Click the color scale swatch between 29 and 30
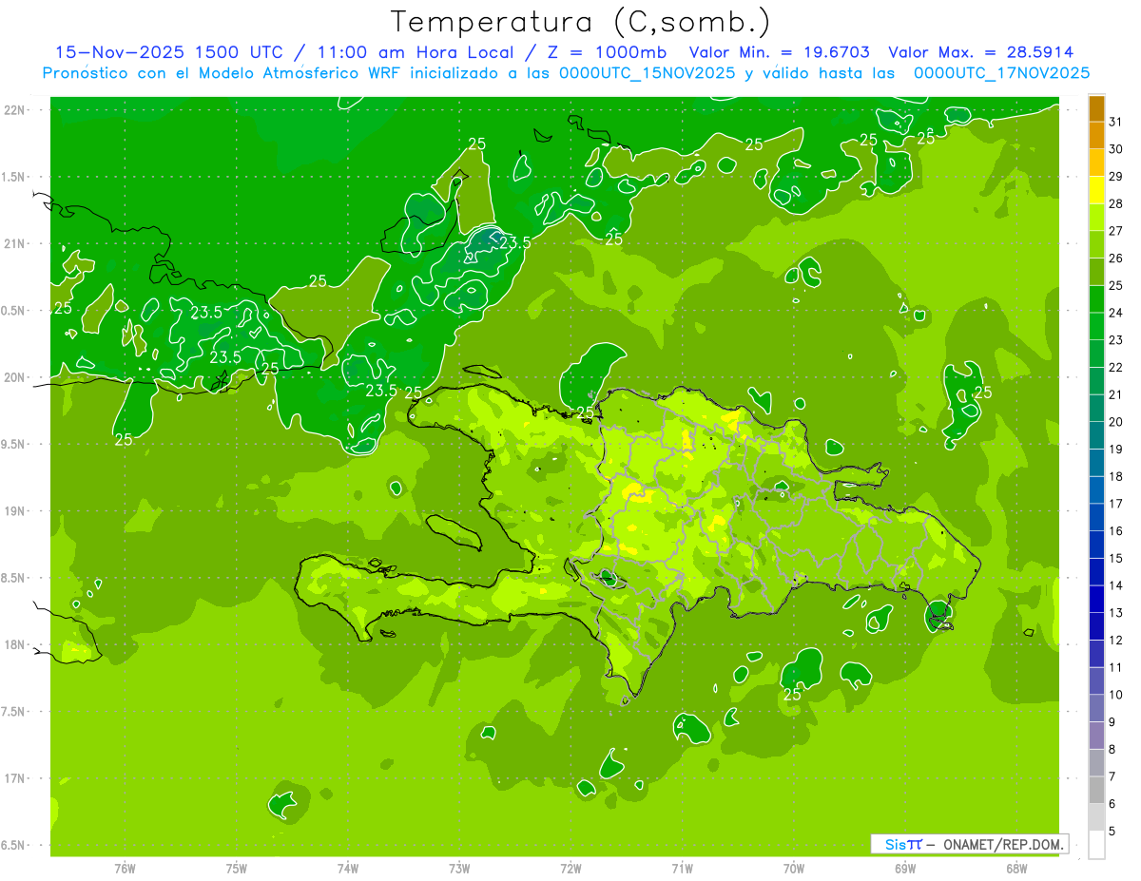The height and width of the screenshot is (881, 1141). click(x=1096, y=163)
